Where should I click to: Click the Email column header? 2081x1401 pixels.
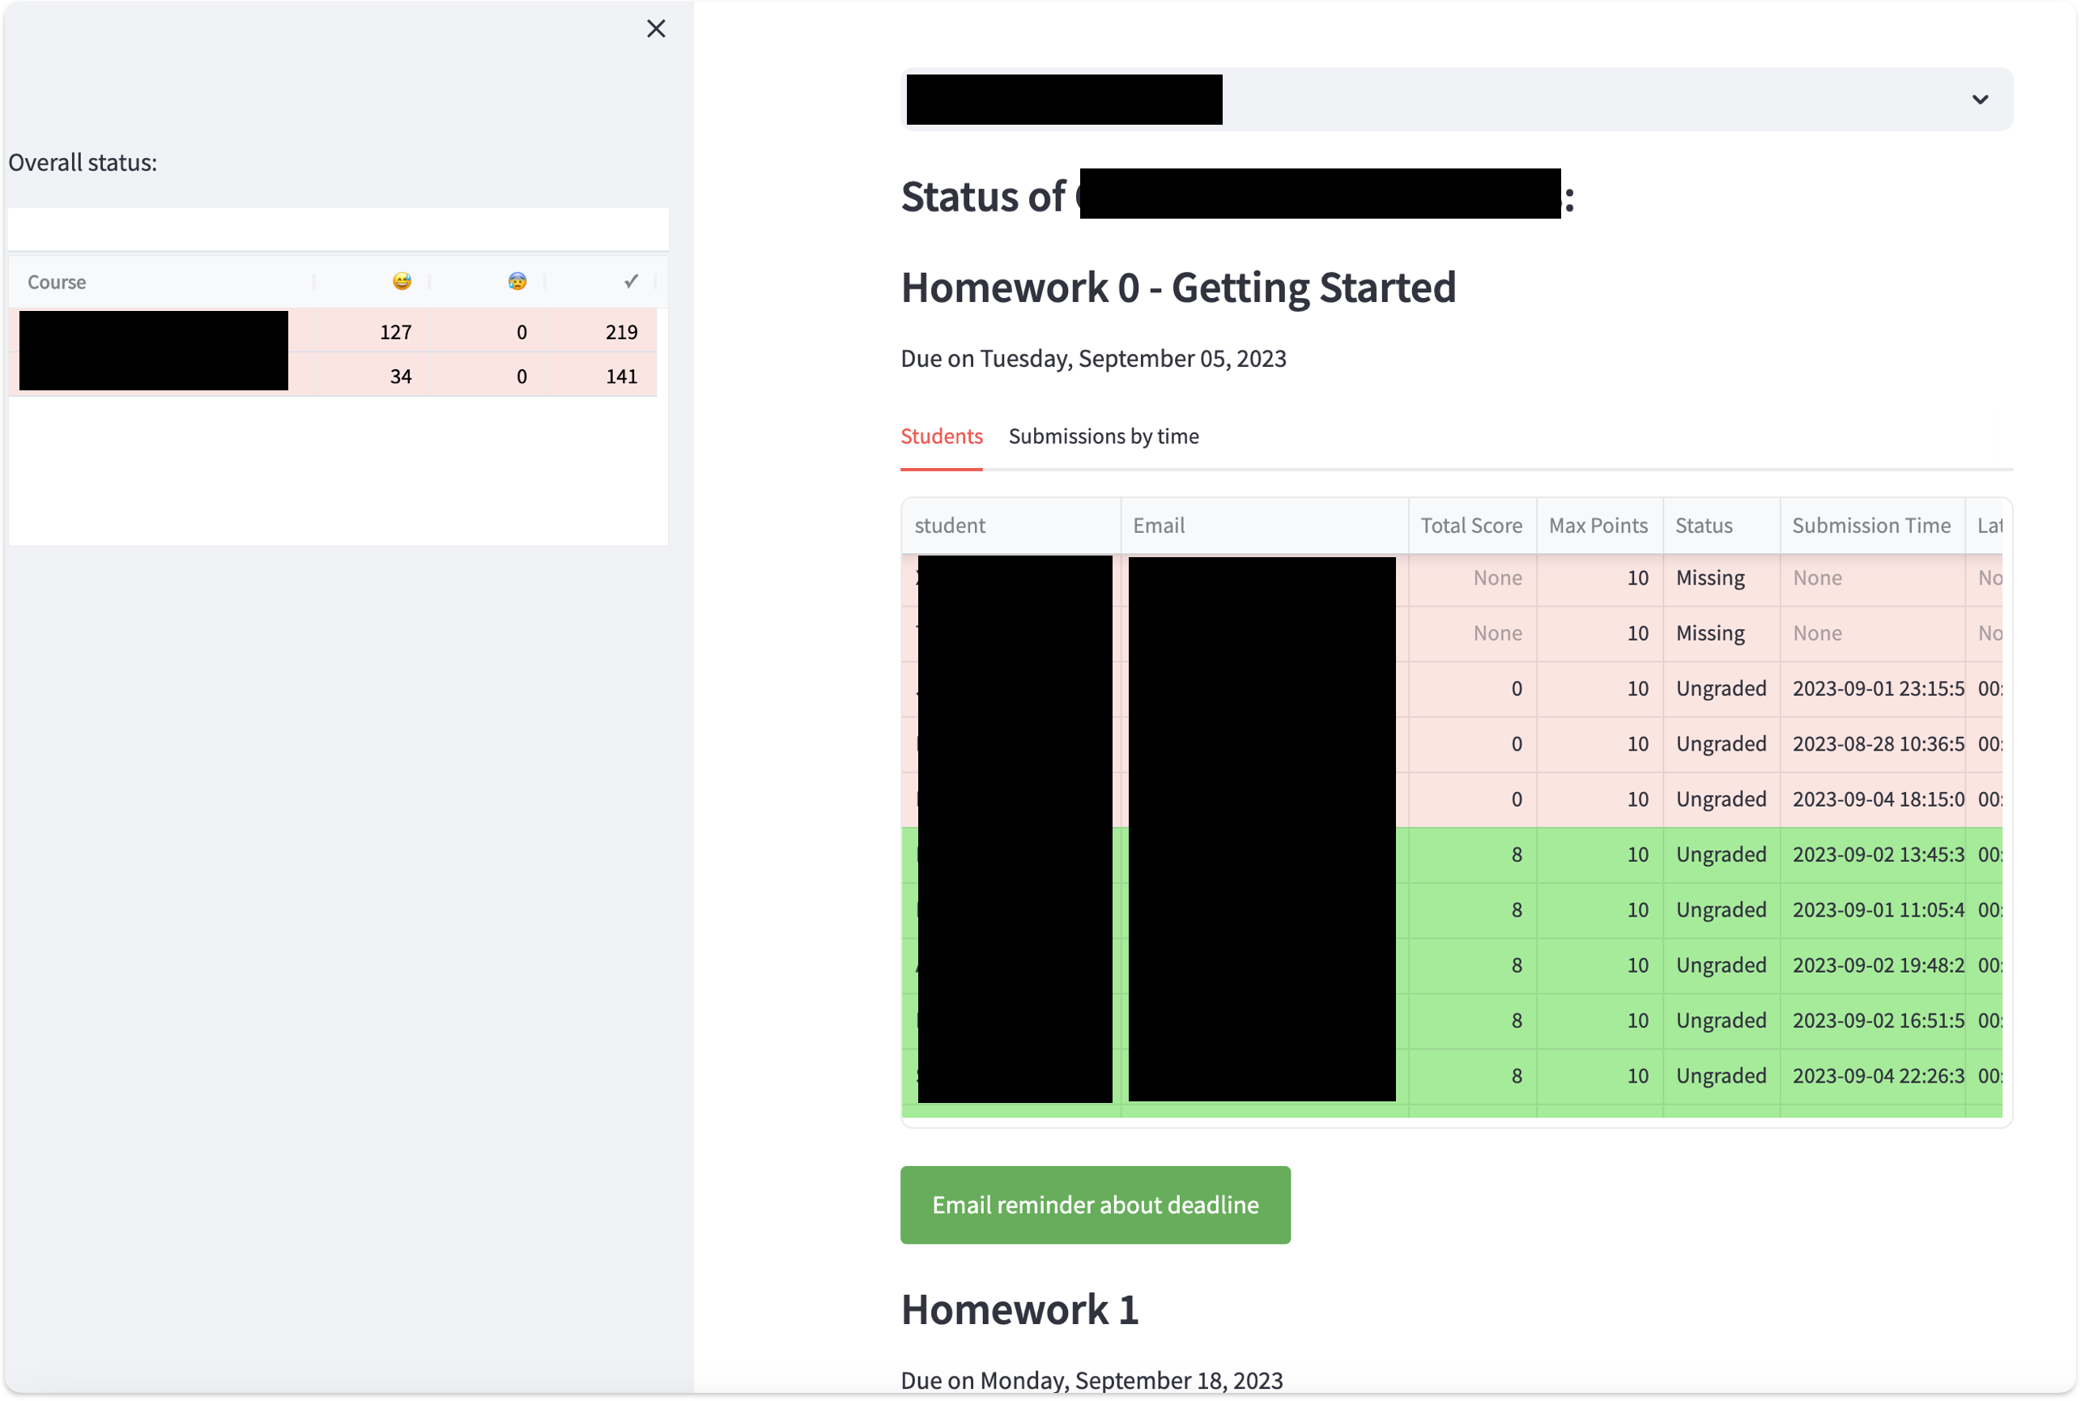pyautogui.click(x=1159, y=526)
